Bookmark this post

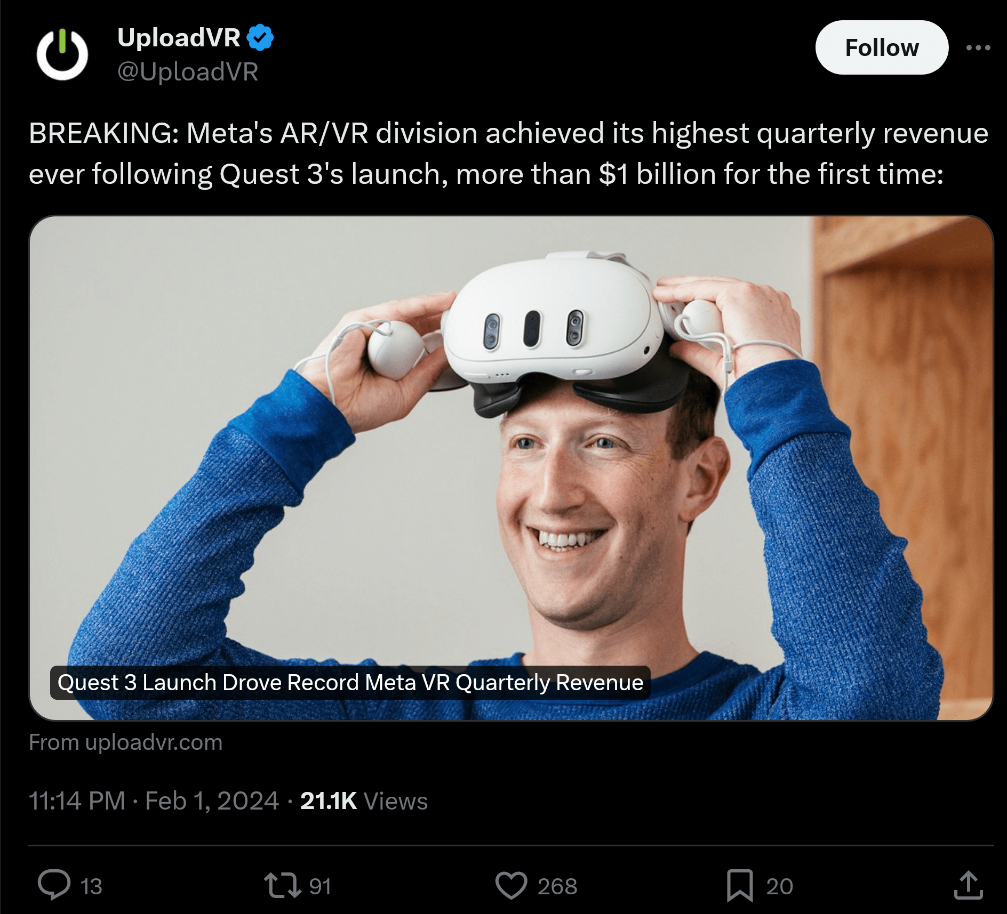[x=740, y=885]
